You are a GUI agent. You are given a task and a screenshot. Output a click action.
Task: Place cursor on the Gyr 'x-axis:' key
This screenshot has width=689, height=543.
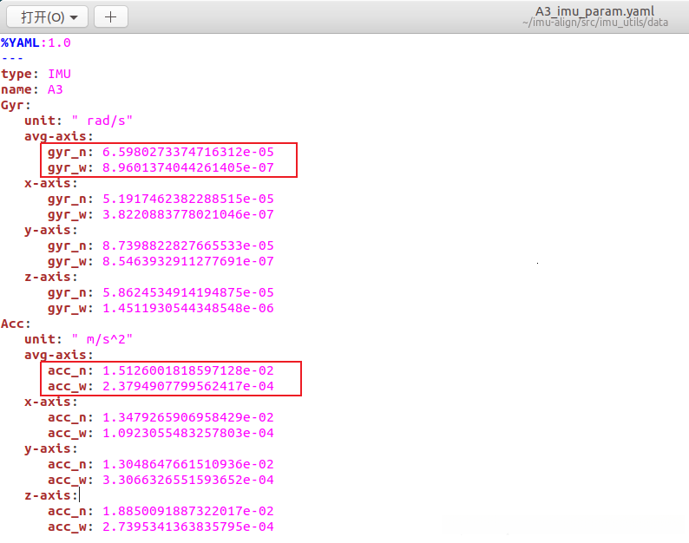click(51, 183)
